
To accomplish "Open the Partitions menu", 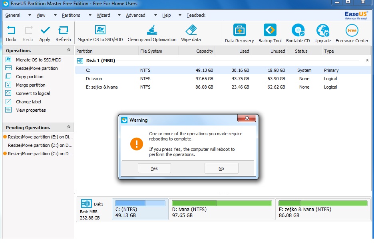I will pyautogui.click(x=71, y=15).
